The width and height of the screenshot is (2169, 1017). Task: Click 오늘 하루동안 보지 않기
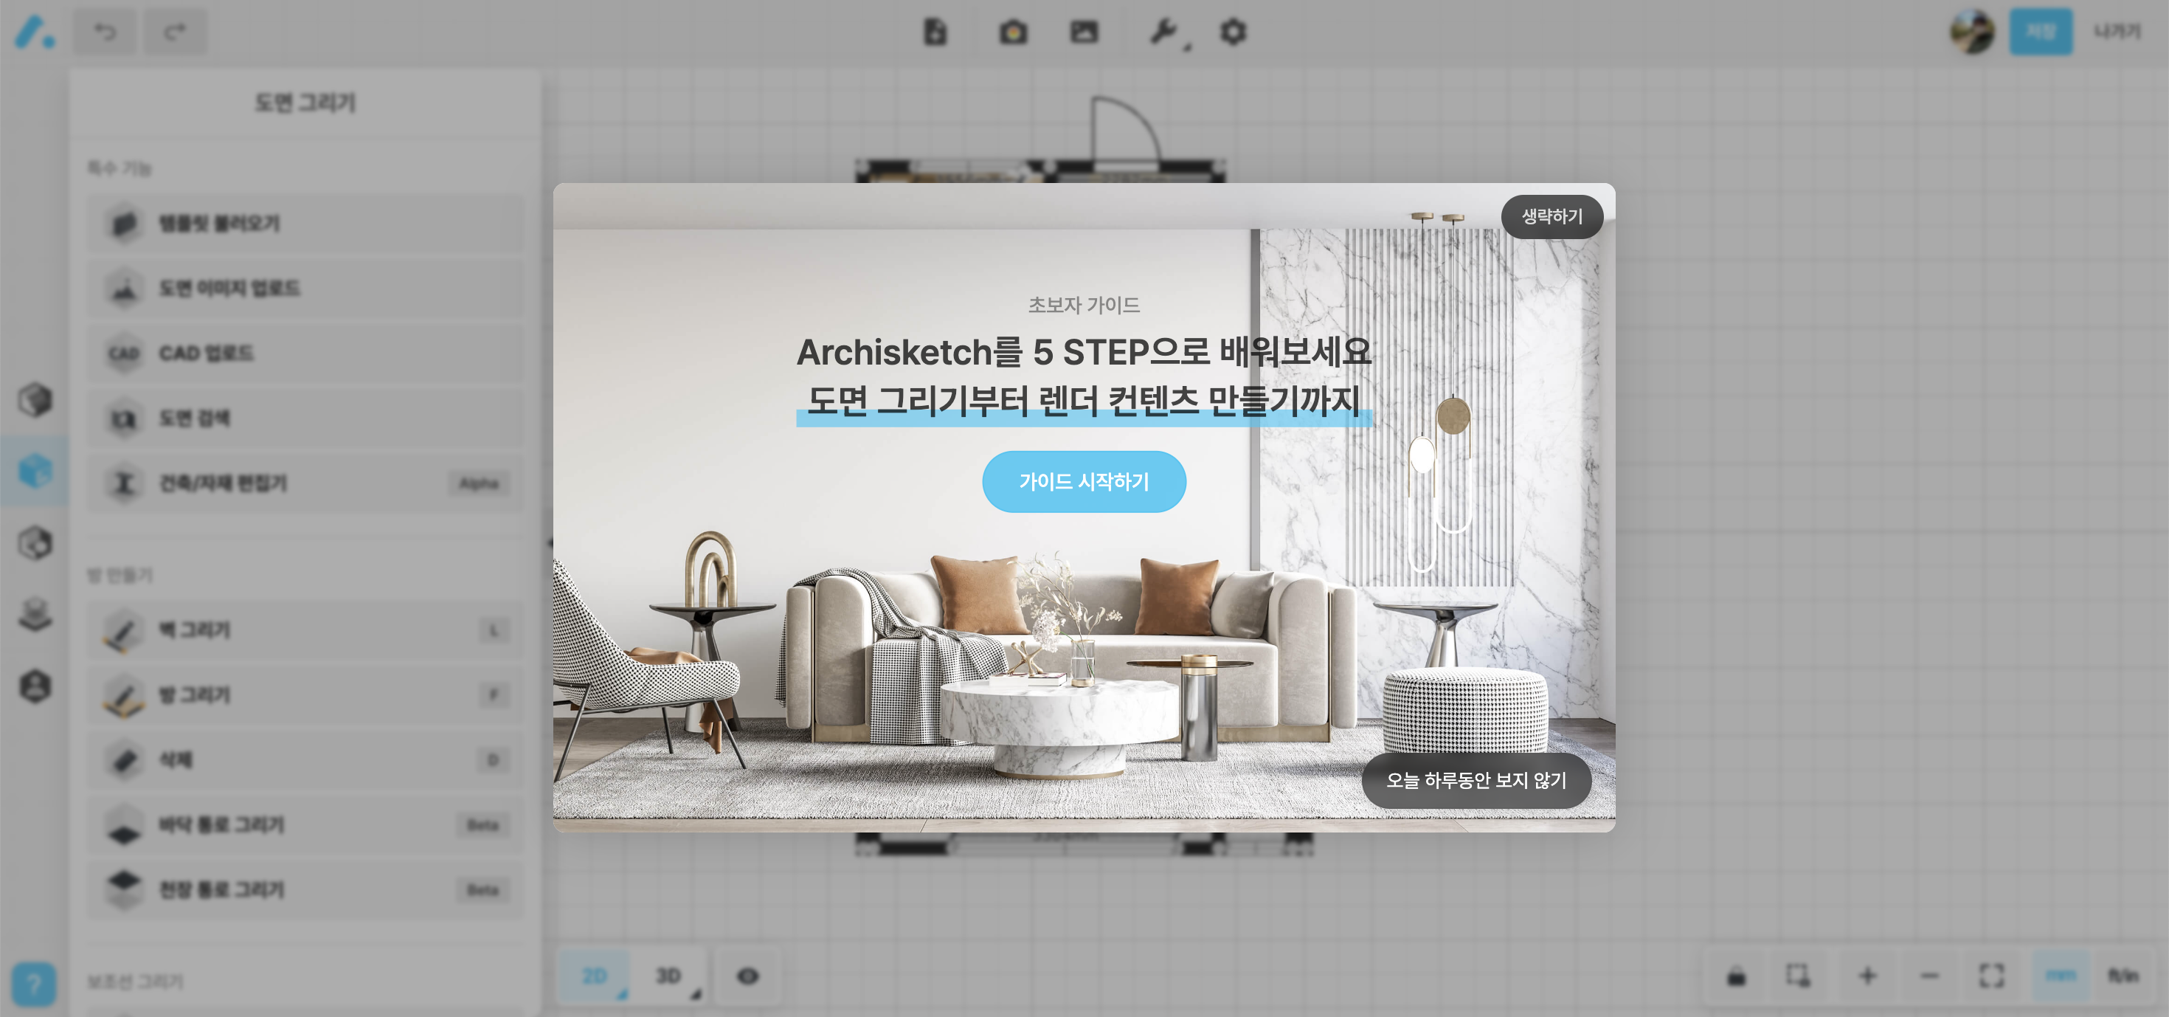tap(1476, 780)
